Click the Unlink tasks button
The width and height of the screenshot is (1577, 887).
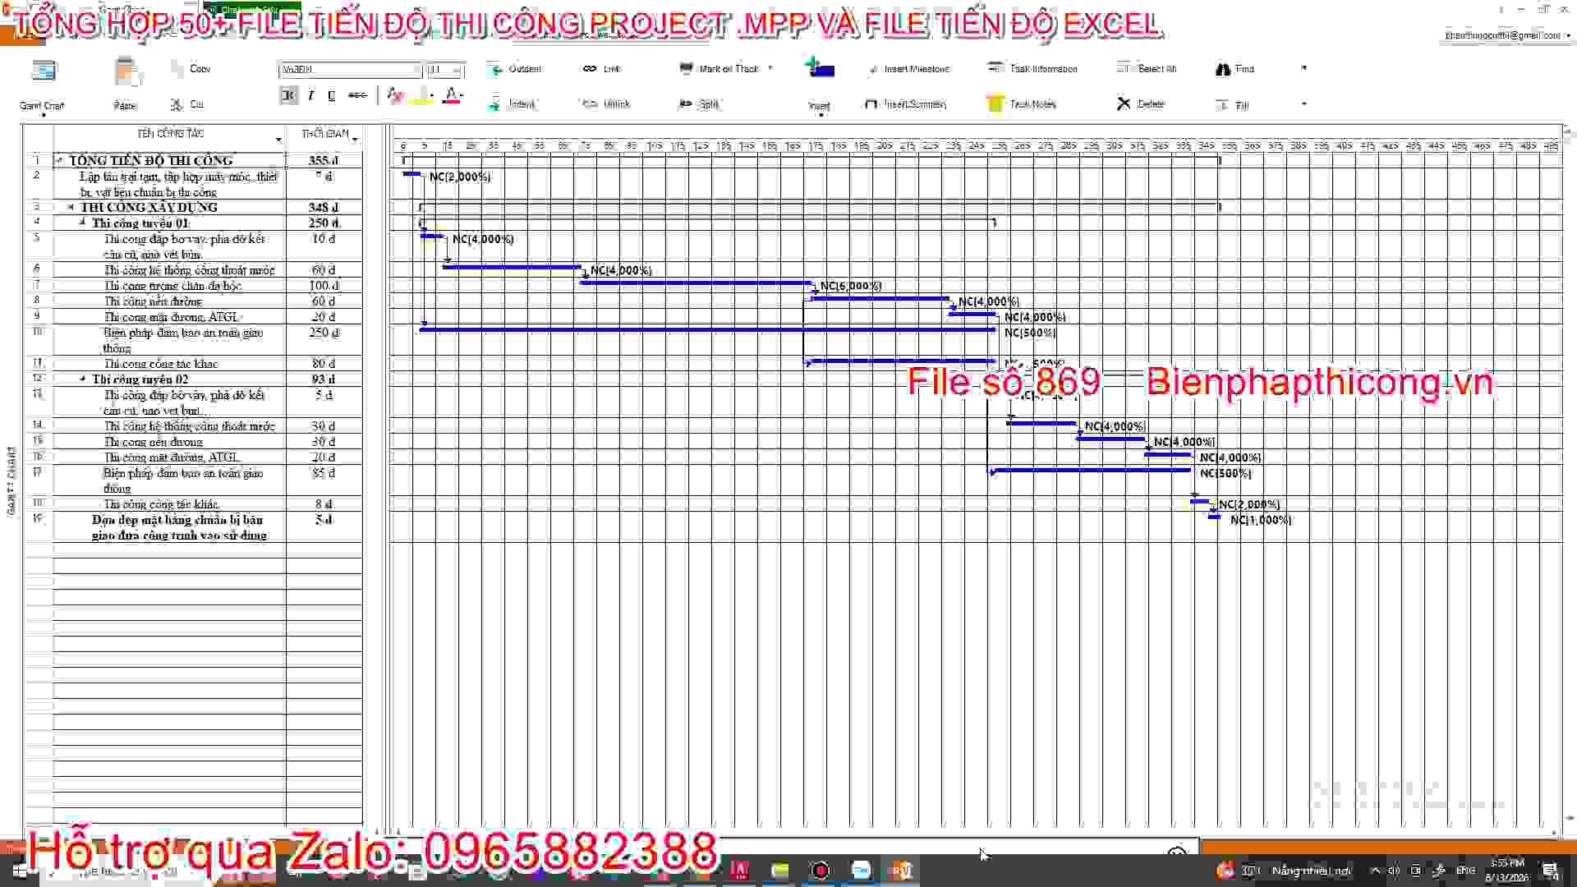(606, 104)
